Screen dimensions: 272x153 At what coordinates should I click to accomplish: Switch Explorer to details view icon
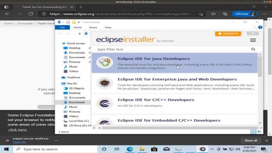coord(253,132)
